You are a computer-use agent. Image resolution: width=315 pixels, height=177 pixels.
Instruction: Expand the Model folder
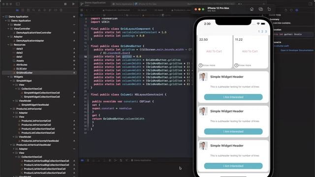[x=9, y=25]
